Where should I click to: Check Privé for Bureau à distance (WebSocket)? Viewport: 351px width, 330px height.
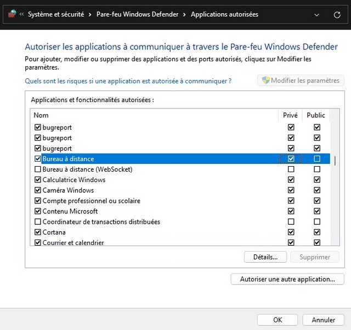(291, 169)
